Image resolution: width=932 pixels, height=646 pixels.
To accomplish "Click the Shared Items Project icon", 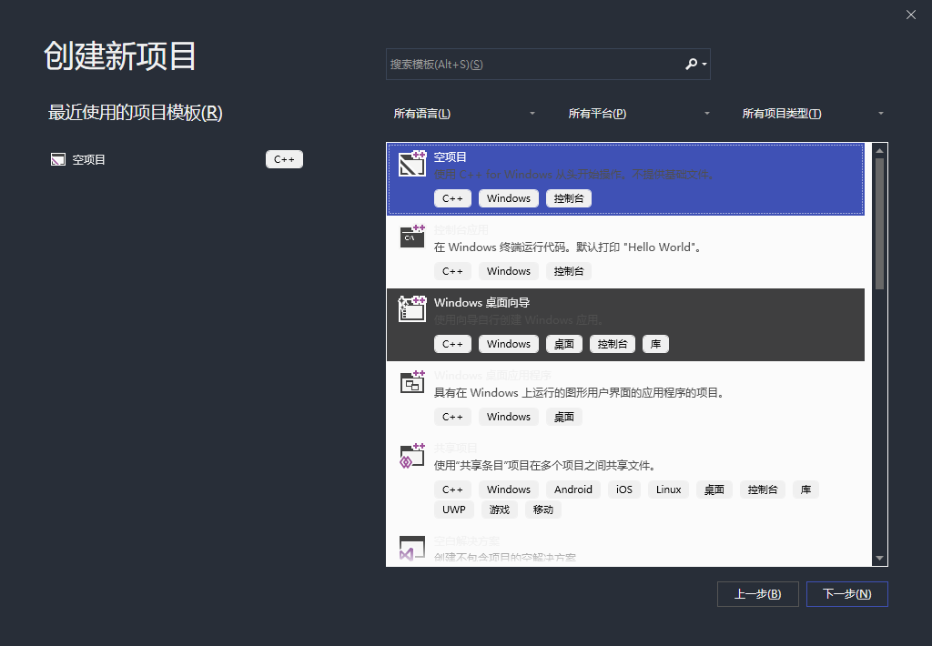I will tap(412, 455).
